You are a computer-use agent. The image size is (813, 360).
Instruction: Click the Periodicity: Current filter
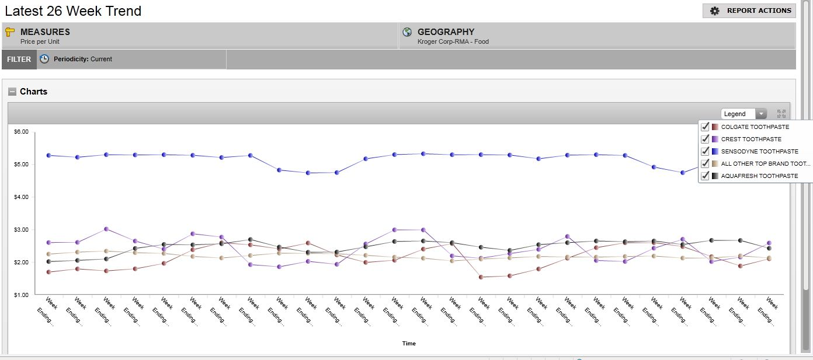pos(82,59)
